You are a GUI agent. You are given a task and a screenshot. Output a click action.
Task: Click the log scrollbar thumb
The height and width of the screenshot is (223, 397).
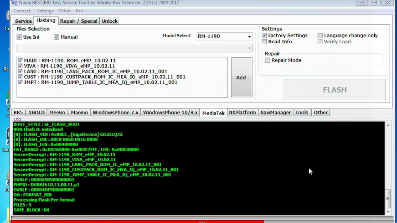(388, 199)
